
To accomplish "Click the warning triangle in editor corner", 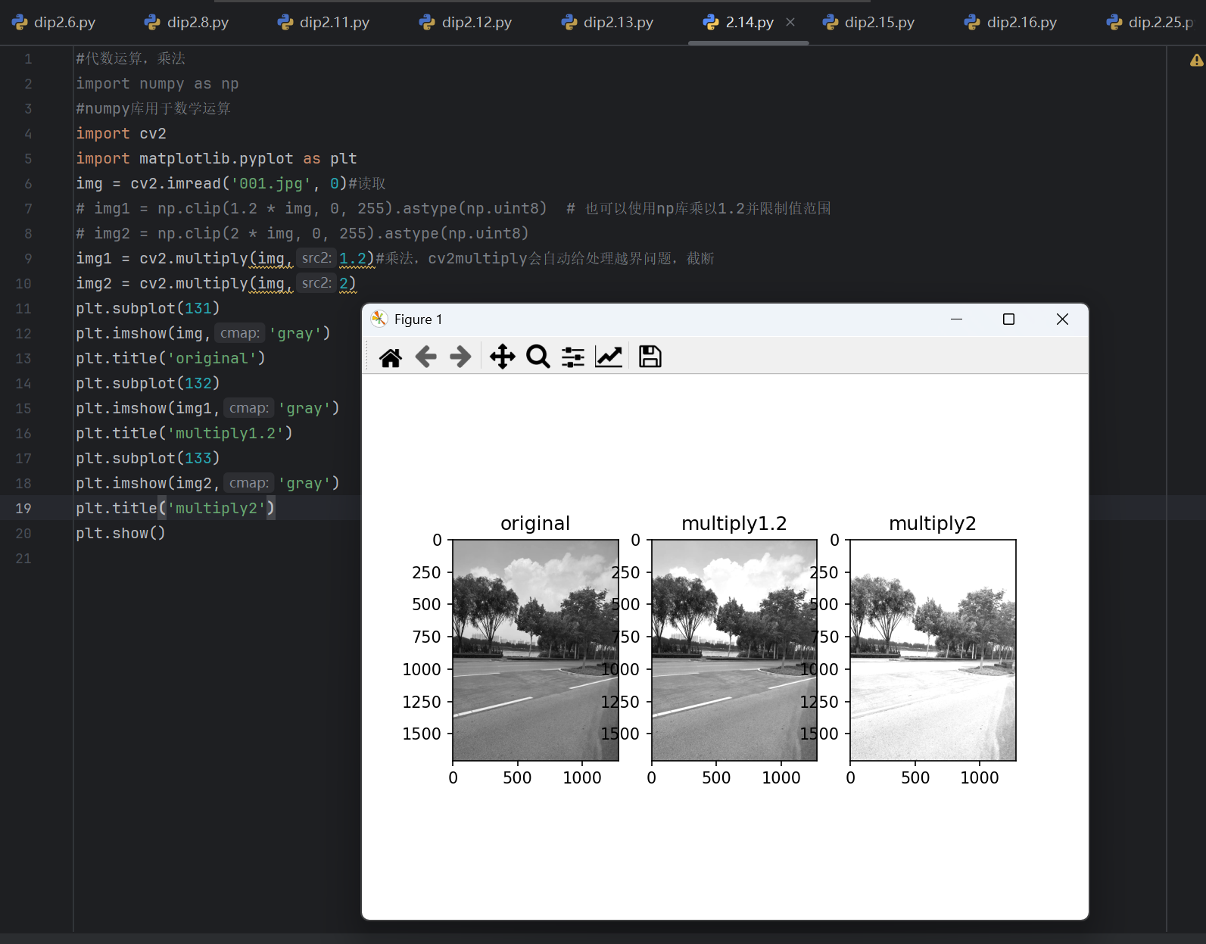I will [1197, 60].
